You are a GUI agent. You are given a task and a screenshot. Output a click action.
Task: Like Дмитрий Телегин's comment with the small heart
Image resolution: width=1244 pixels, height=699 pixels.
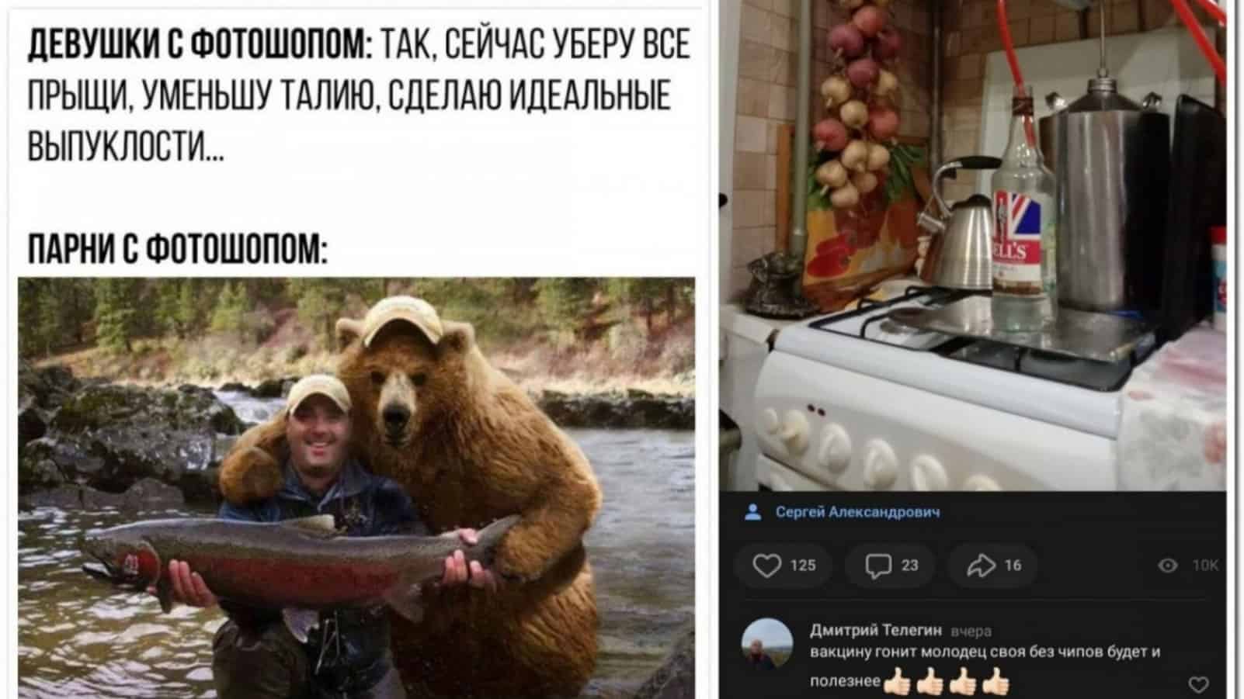[1199, 684]
